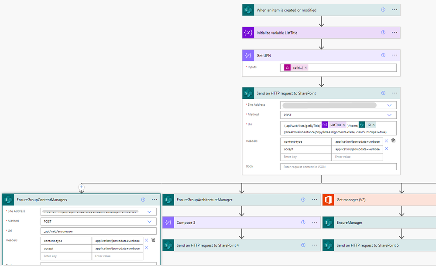This screenshot has height=266, width=436.
Task: Remove the split(...) expression token
Action: [306, 67]
